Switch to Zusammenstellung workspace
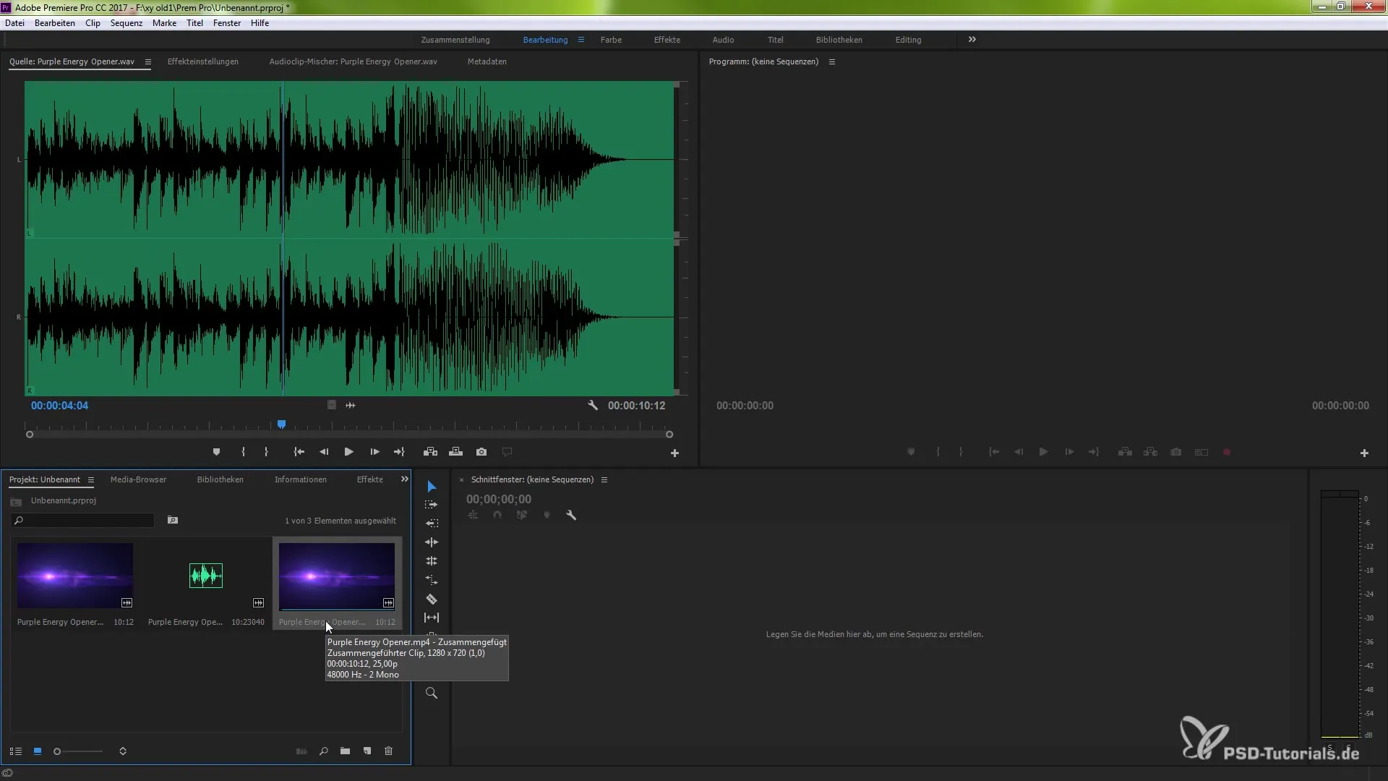Screen dimensions: 1388x781 coord(455,40)
